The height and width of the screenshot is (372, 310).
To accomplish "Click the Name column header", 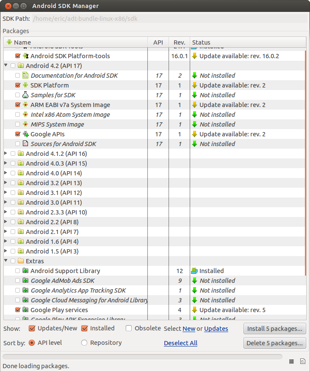I will [x=76, y=42].
